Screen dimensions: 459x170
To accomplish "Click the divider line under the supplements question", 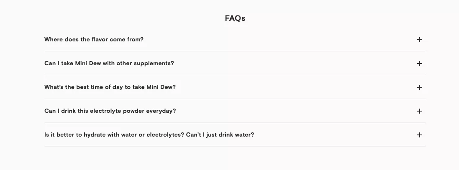I will coord(235,75).
